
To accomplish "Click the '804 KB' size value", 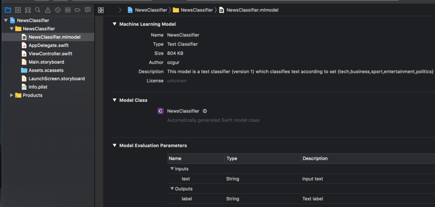I will pos(175,53).
